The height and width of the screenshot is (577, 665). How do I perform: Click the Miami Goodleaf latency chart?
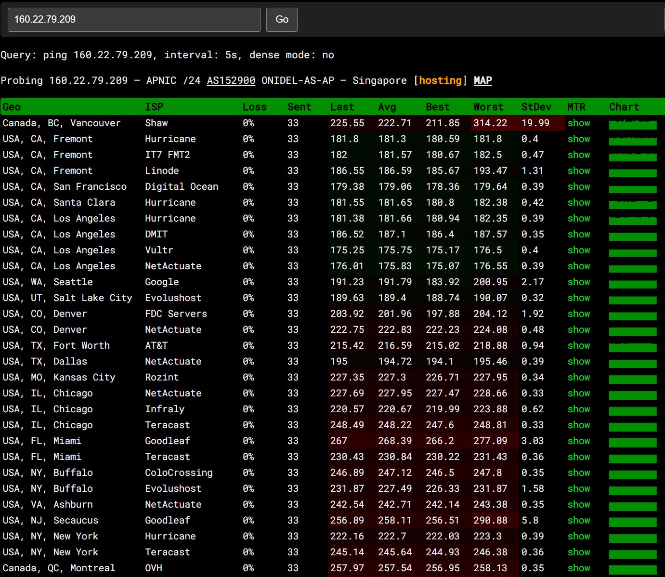point(633,443)
